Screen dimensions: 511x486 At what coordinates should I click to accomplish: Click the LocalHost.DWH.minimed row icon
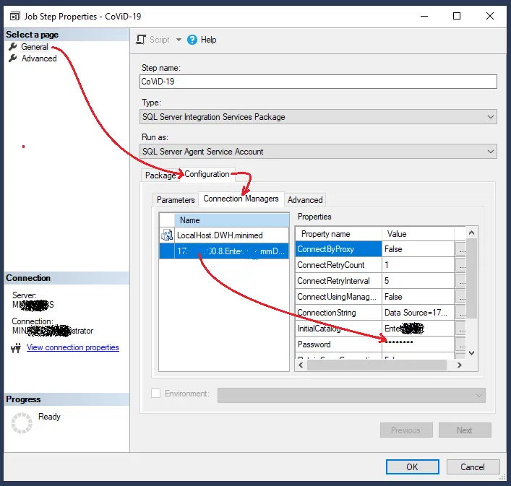167,235
